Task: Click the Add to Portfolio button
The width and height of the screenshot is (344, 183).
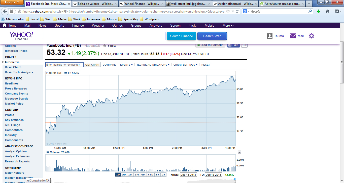Action: tap(210, 45)
